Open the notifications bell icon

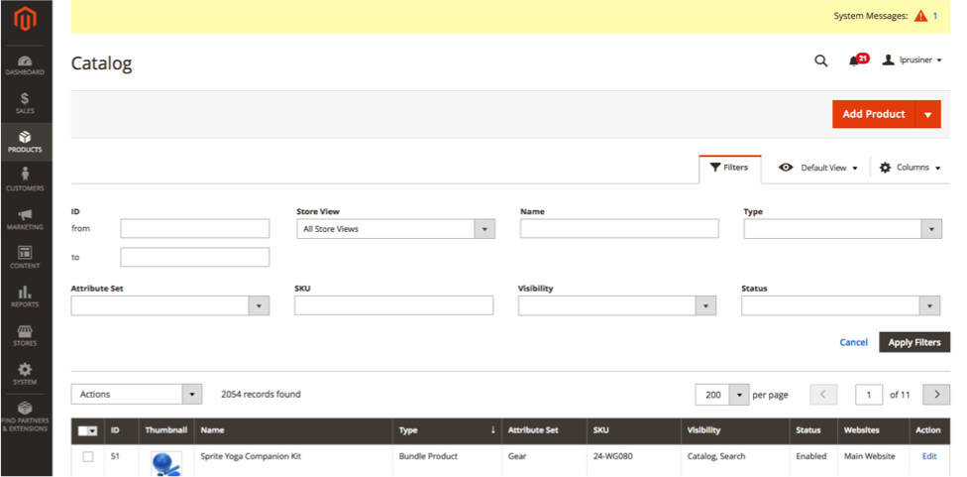(x=854, y=60)
